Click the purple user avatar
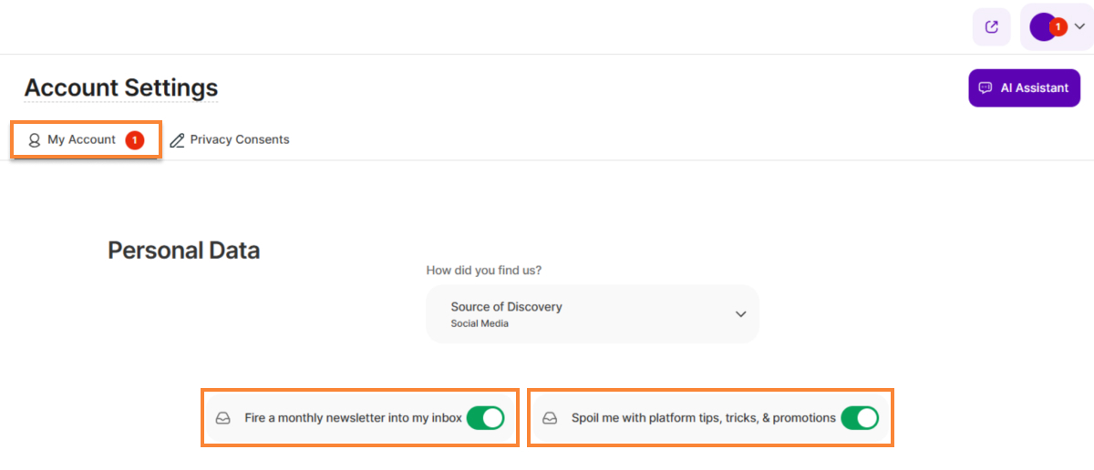The height and width of the screenshot is (470, 1094). [1041, 27]
